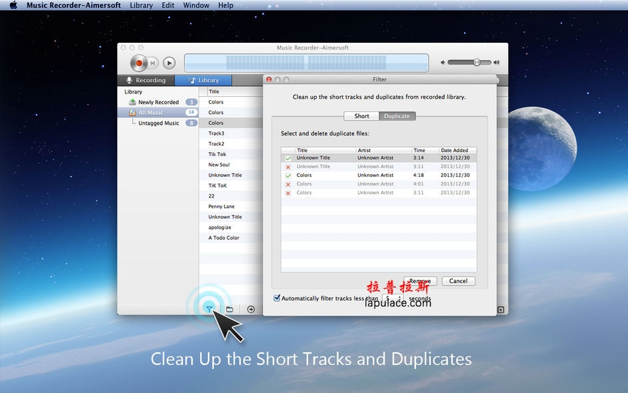
Task: Select the Duplicate tab in the Filter dialog
Action: click(x=397, y=116)
